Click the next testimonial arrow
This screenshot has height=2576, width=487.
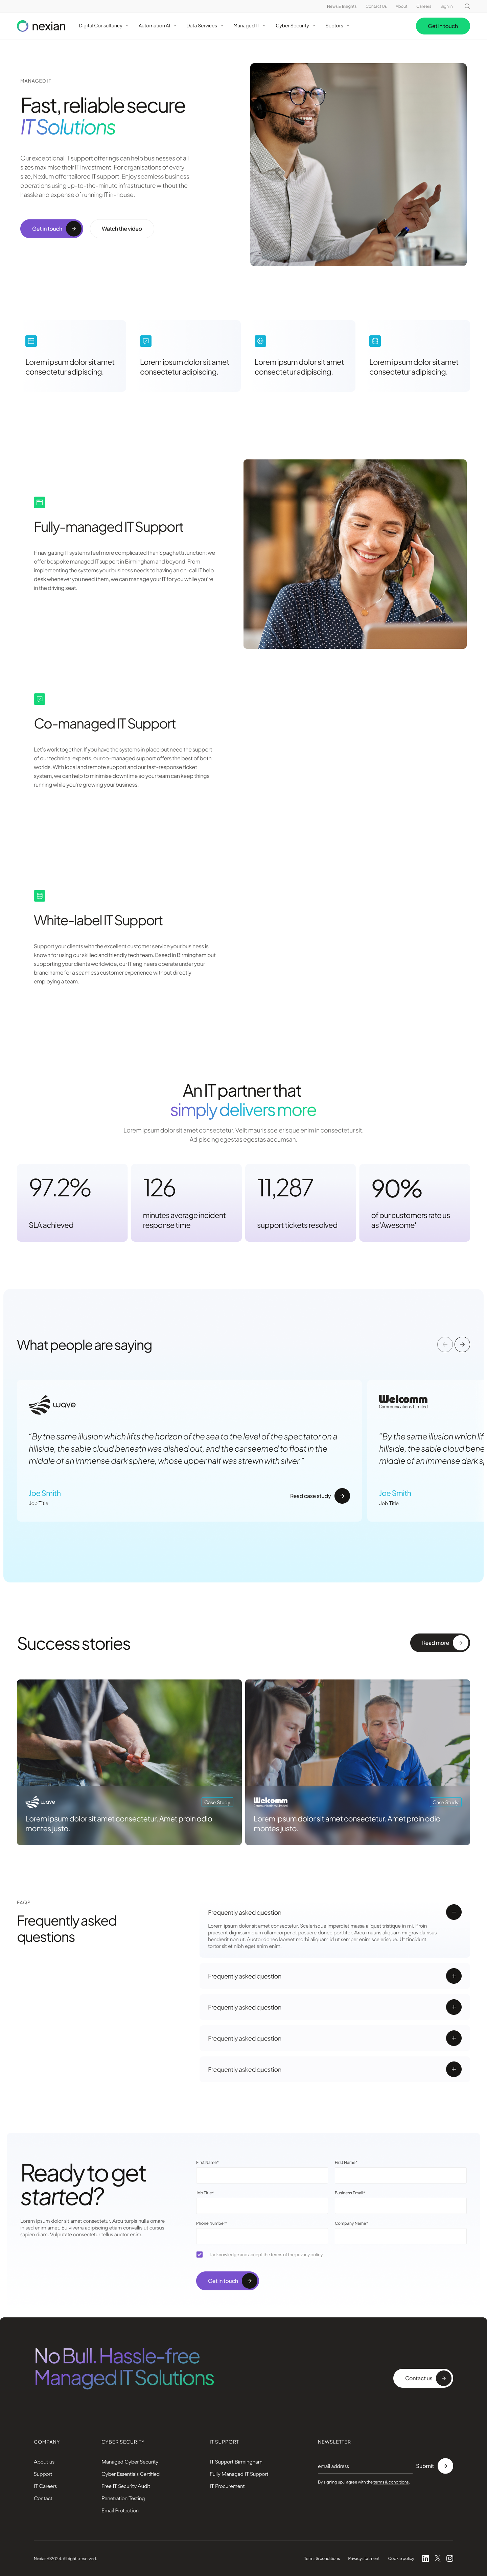[462, 1344]
